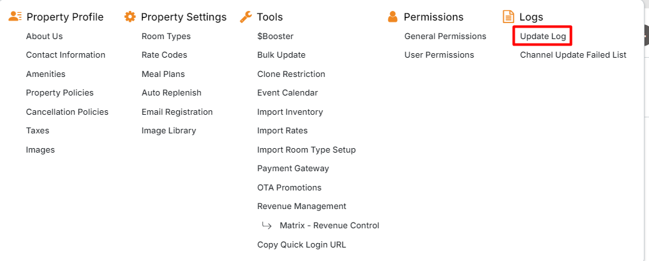The width and height of the screenshot is (649, 261).
Task: Select Payment Gateway
Action: pyautogui.click(x=292, y=169)
